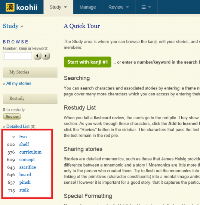Click the koohii kanji logo icon
Viewport: 200px width, 205px height.
point(10,7)
